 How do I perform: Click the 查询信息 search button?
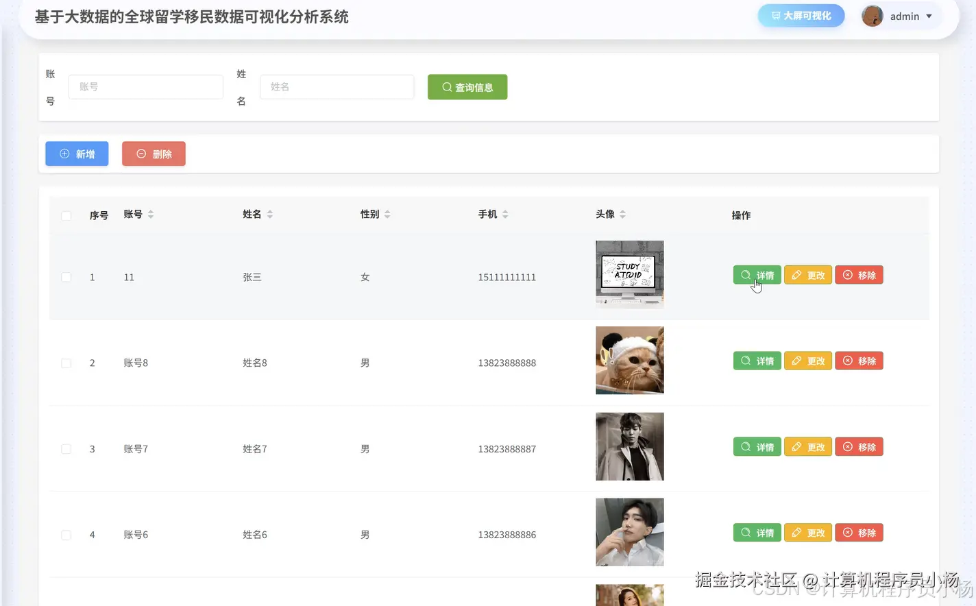click(467, 87)
